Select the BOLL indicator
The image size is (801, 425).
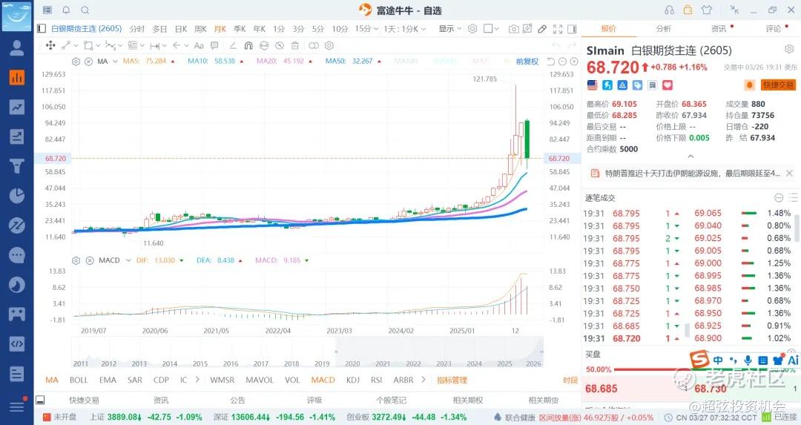(79, 380)
